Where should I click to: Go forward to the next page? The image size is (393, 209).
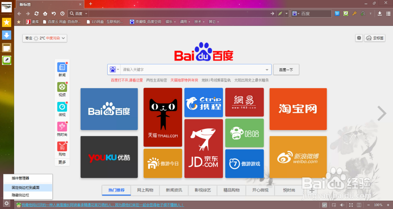28,13
